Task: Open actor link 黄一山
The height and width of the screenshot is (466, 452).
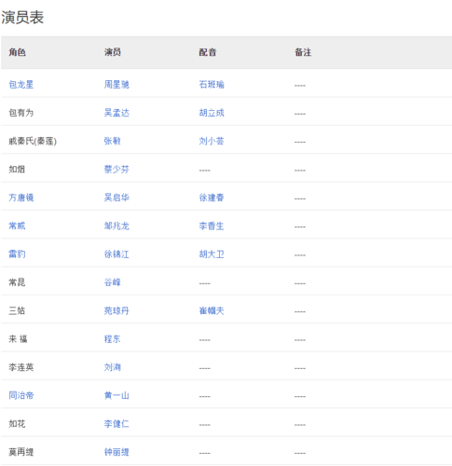Action: (x=116, y=395)
